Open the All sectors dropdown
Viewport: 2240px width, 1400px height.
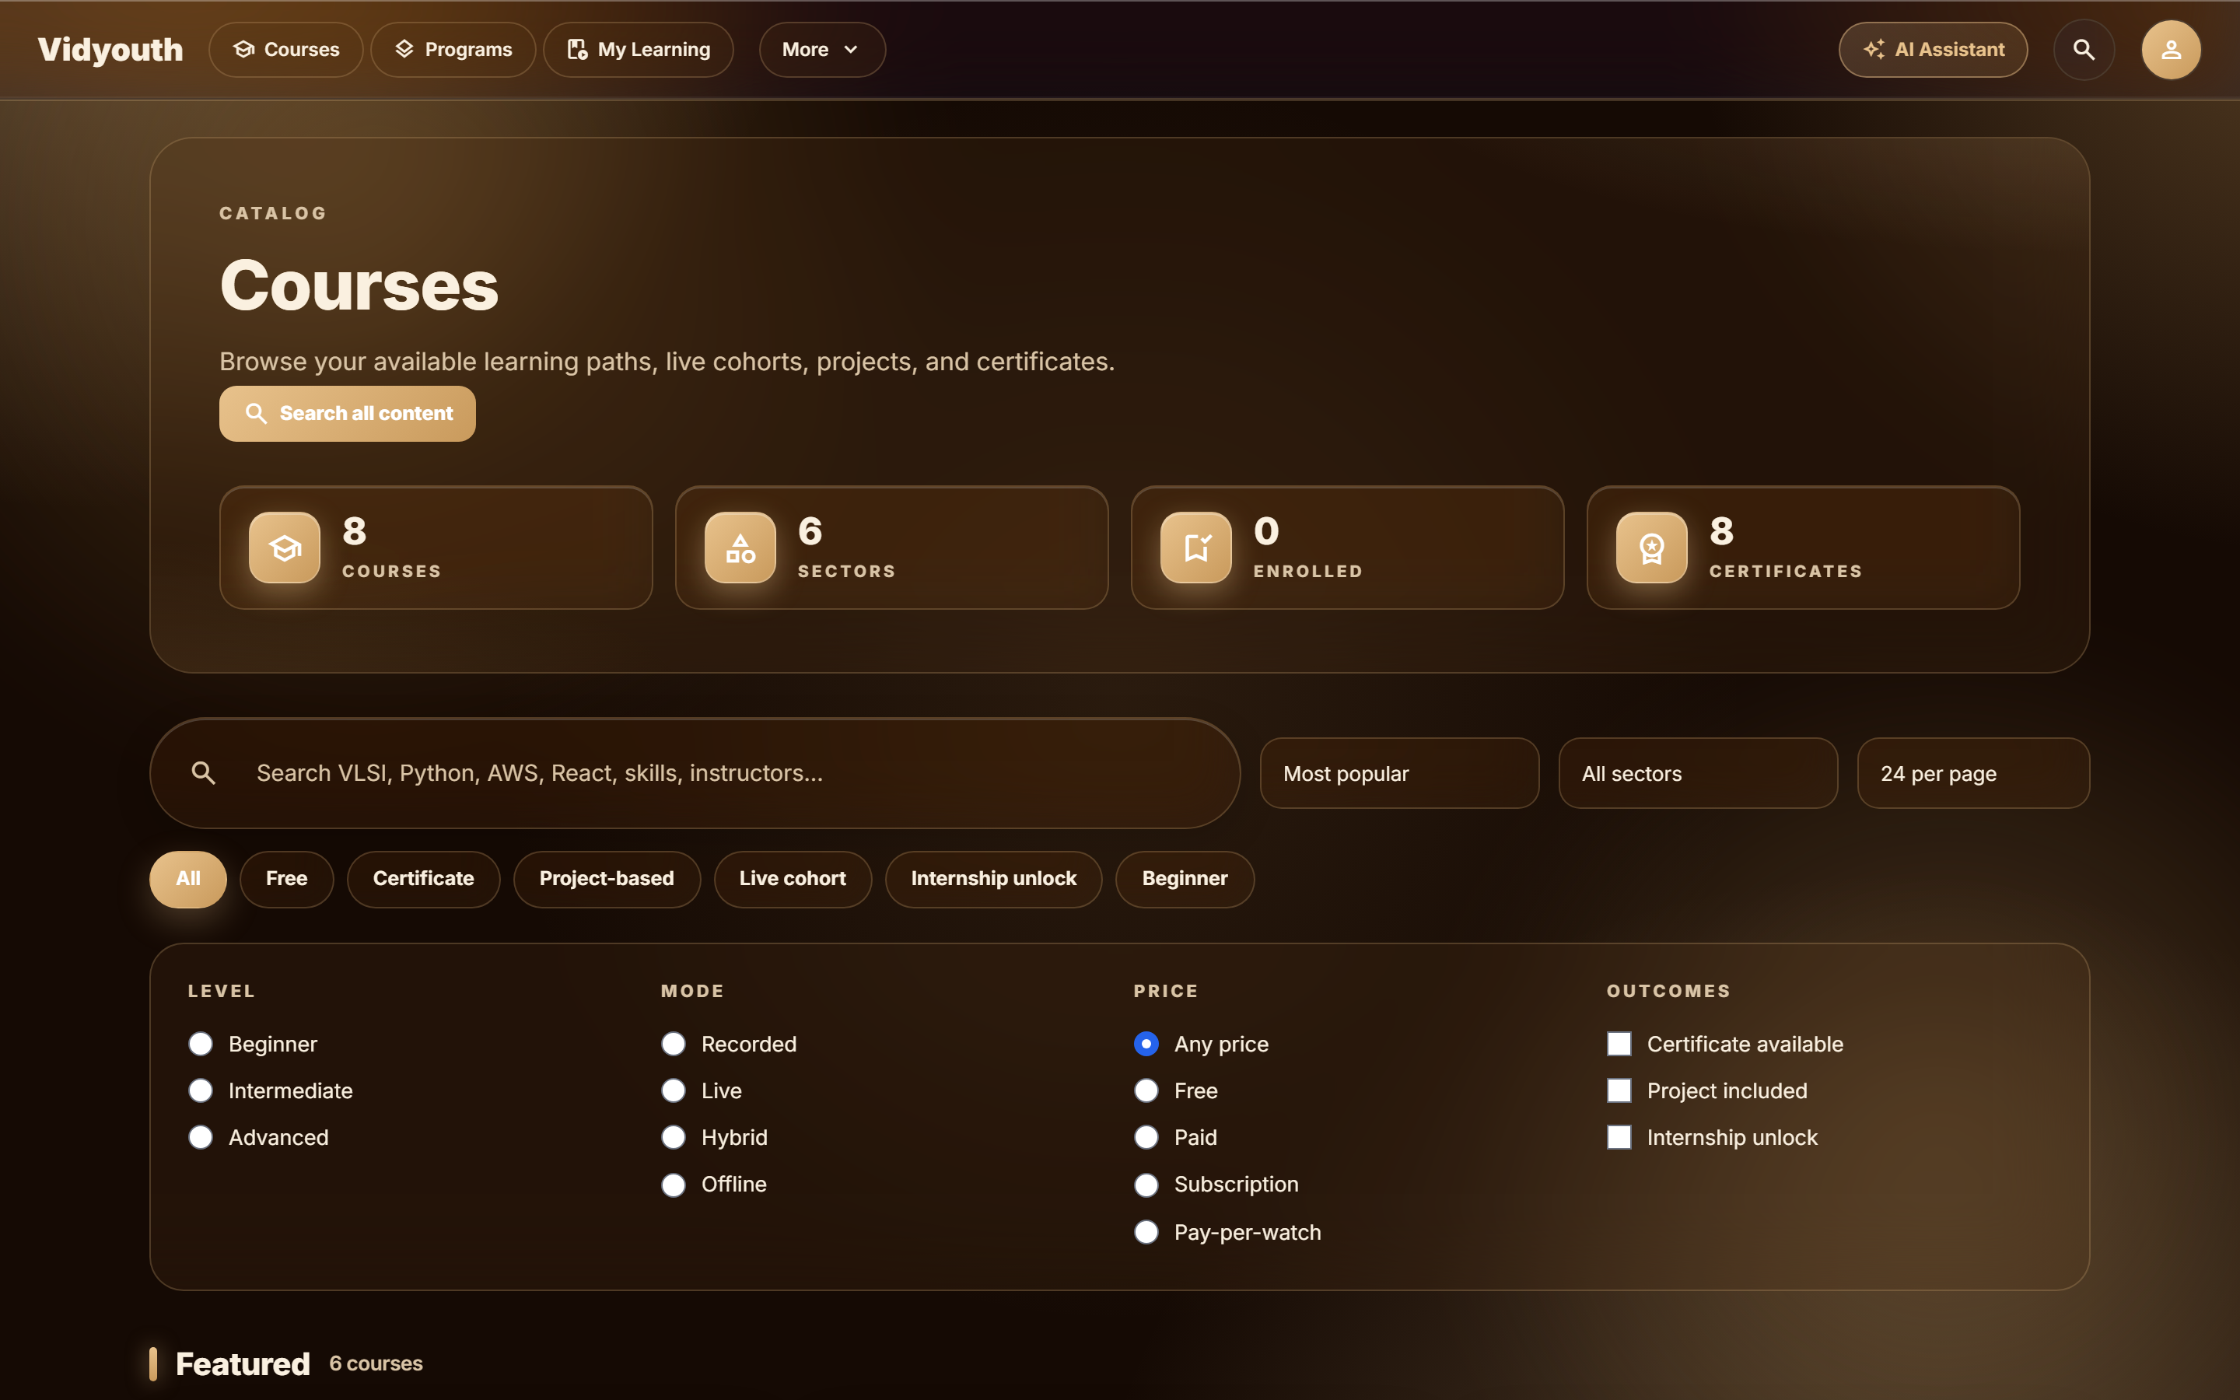[x=1698, y=773]
